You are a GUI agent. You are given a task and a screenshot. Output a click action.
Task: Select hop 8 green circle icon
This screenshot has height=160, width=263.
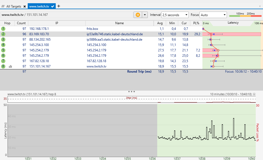click(3, 66)
